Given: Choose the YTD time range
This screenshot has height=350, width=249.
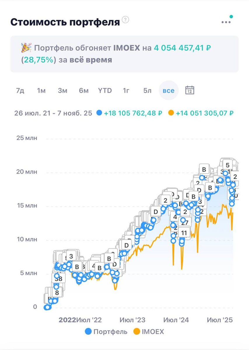Looking at the screenshot, I should [x=105, y=90].
